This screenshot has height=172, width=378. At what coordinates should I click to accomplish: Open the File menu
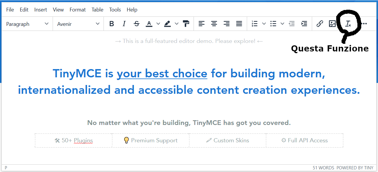[10, 10]
